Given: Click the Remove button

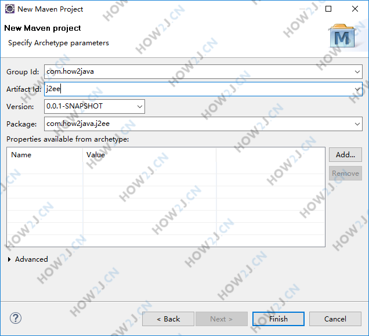Looking at the screenshot, I should [x=345, y=174].
